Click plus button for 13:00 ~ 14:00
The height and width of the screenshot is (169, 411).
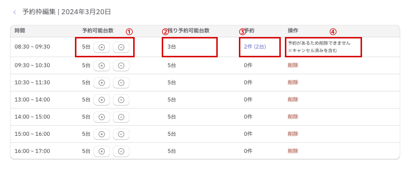click(x=102, y=100)
